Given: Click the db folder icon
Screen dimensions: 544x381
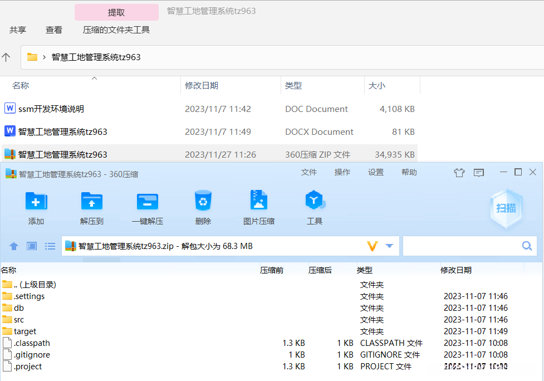Looking at the screenshot, I should pyautogui.click(x=7, y=308).
